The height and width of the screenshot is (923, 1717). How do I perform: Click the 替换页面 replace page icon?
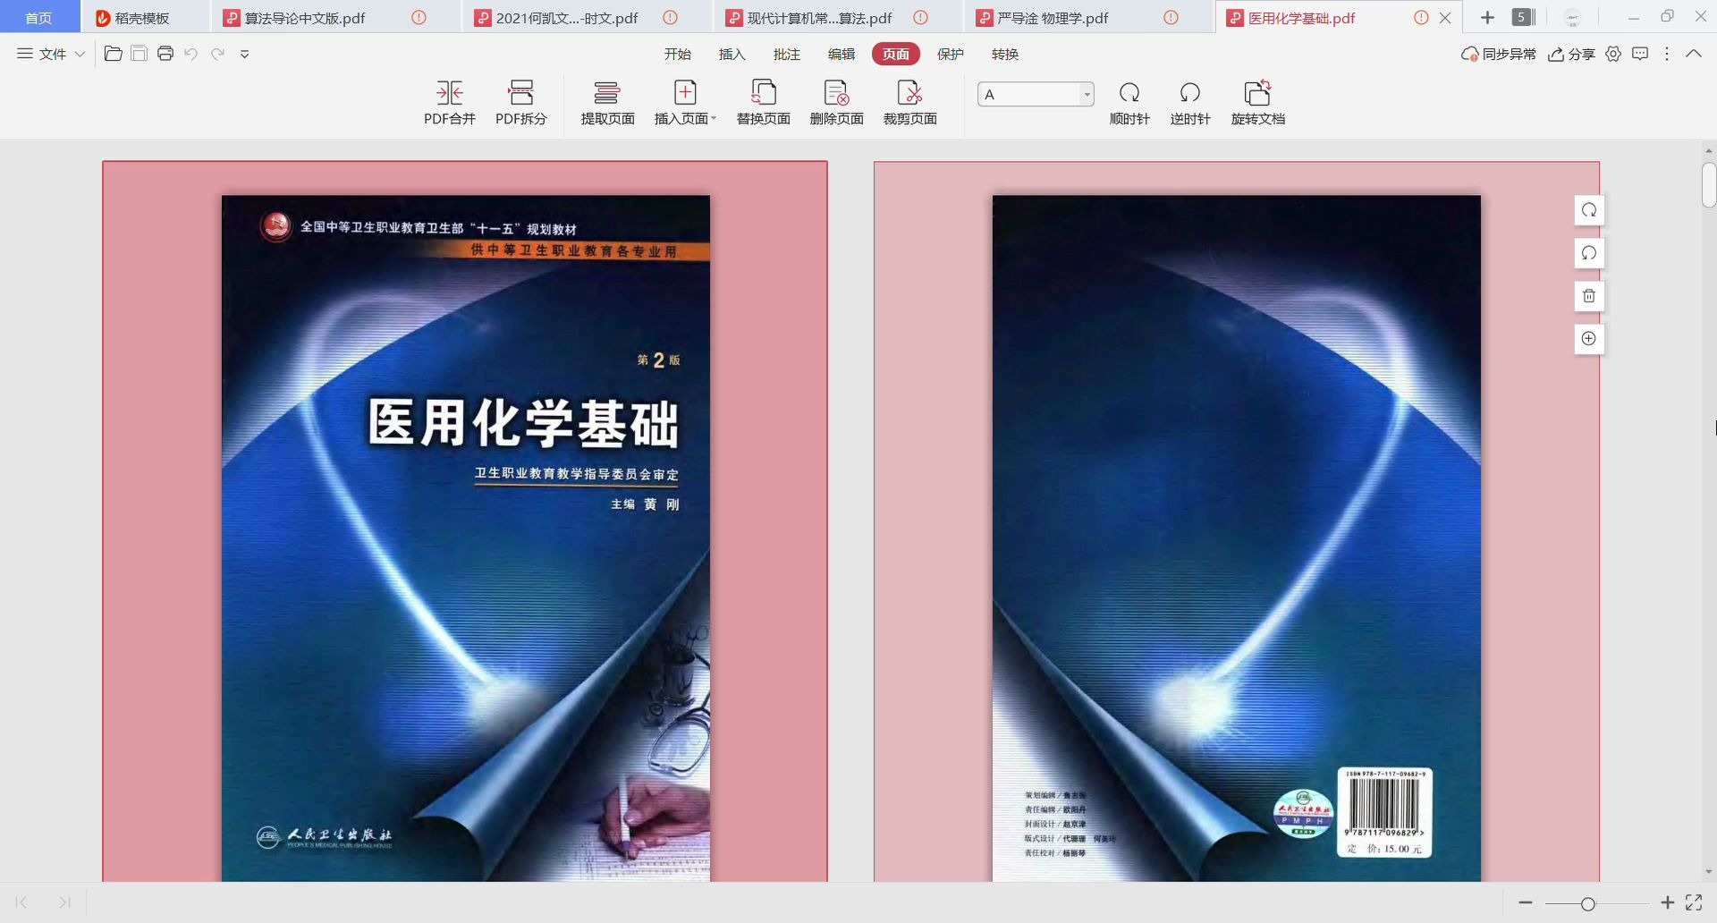(x=763, y=103)
